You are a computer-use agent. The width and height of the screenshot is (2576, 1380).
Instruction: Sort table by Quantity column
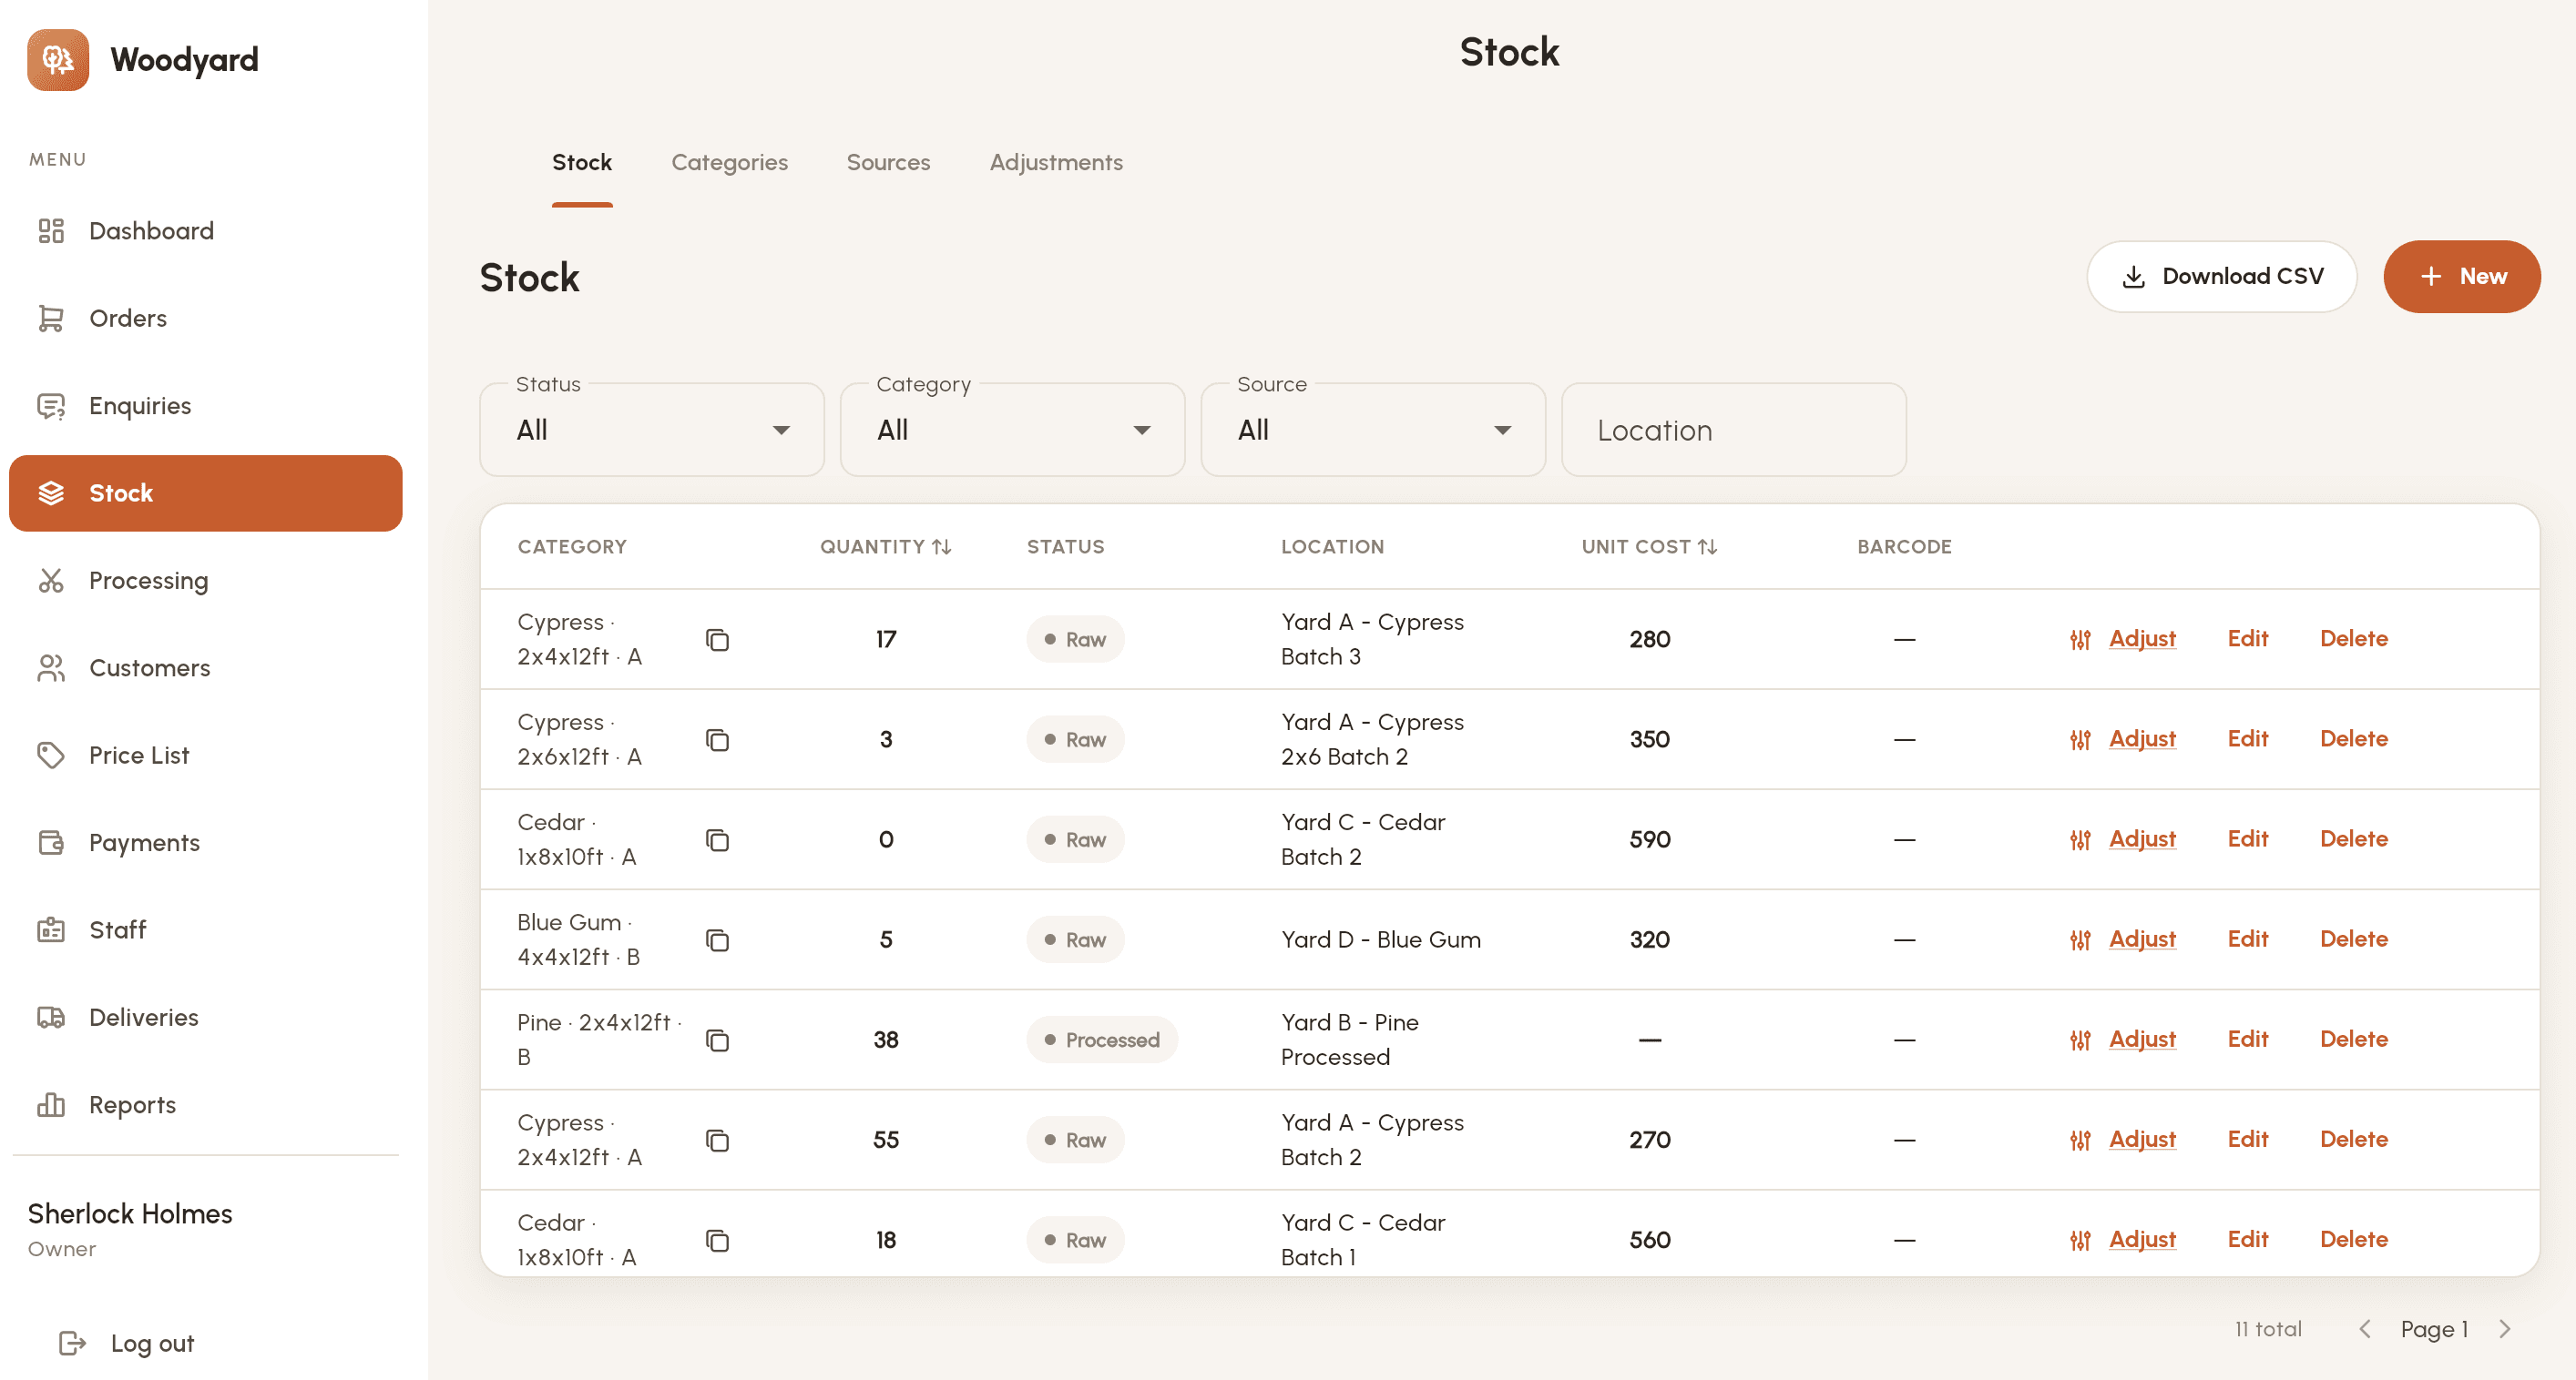pos(885,546)
